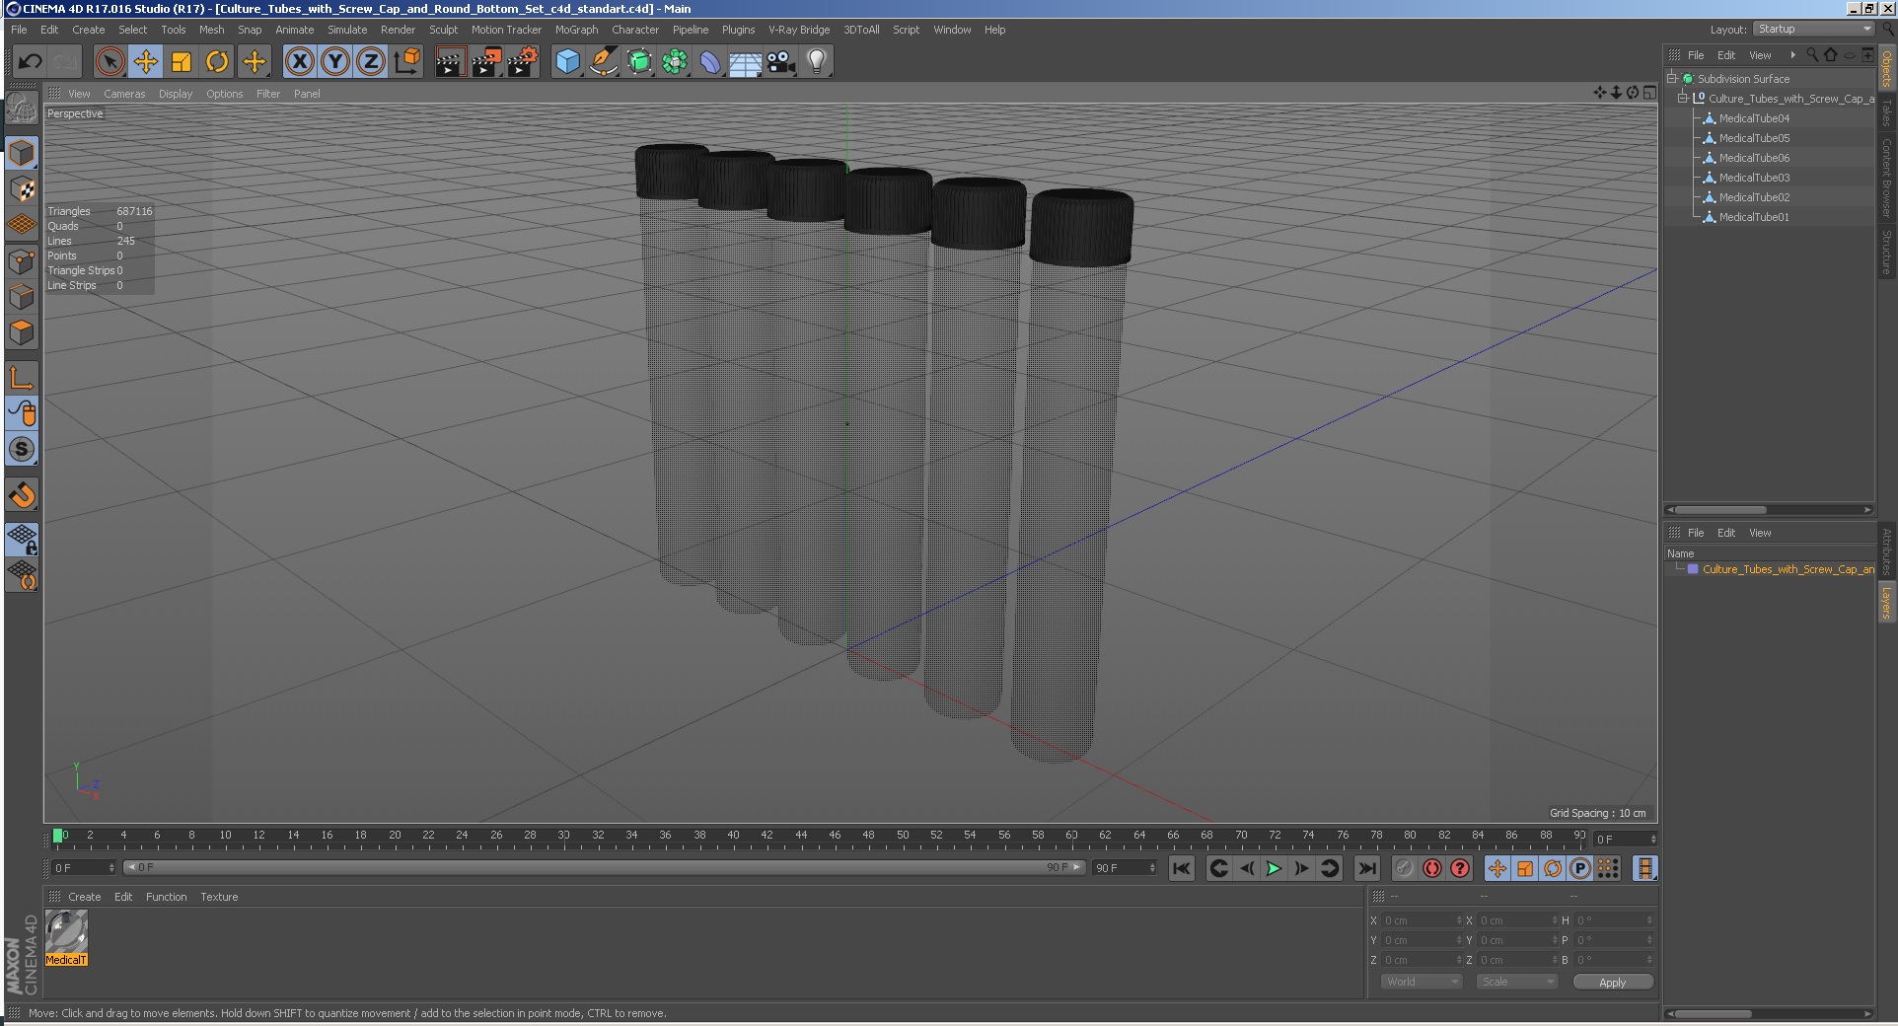
Task: Go to end of animation
Action: click(1366, 868)
